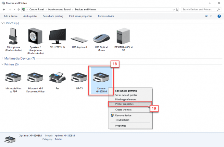Collapse the Printers (5) section

pyautogui.click(x=2, y=64)
